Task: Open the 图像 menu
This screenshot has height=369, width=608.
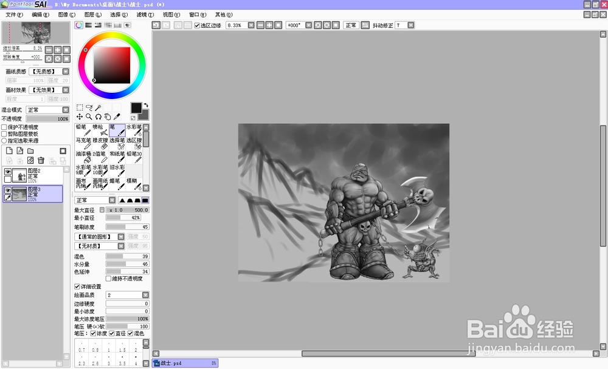Action: click(x=67, y=15)
